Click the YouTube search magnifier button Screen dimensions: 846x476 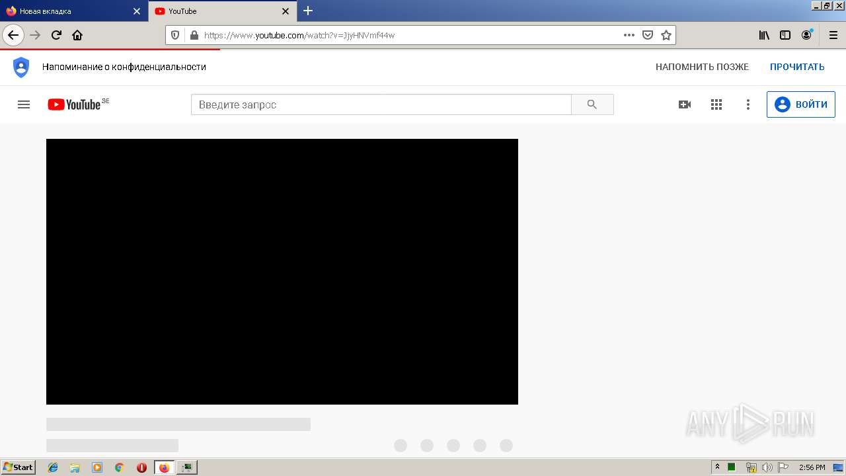point(592,104)
